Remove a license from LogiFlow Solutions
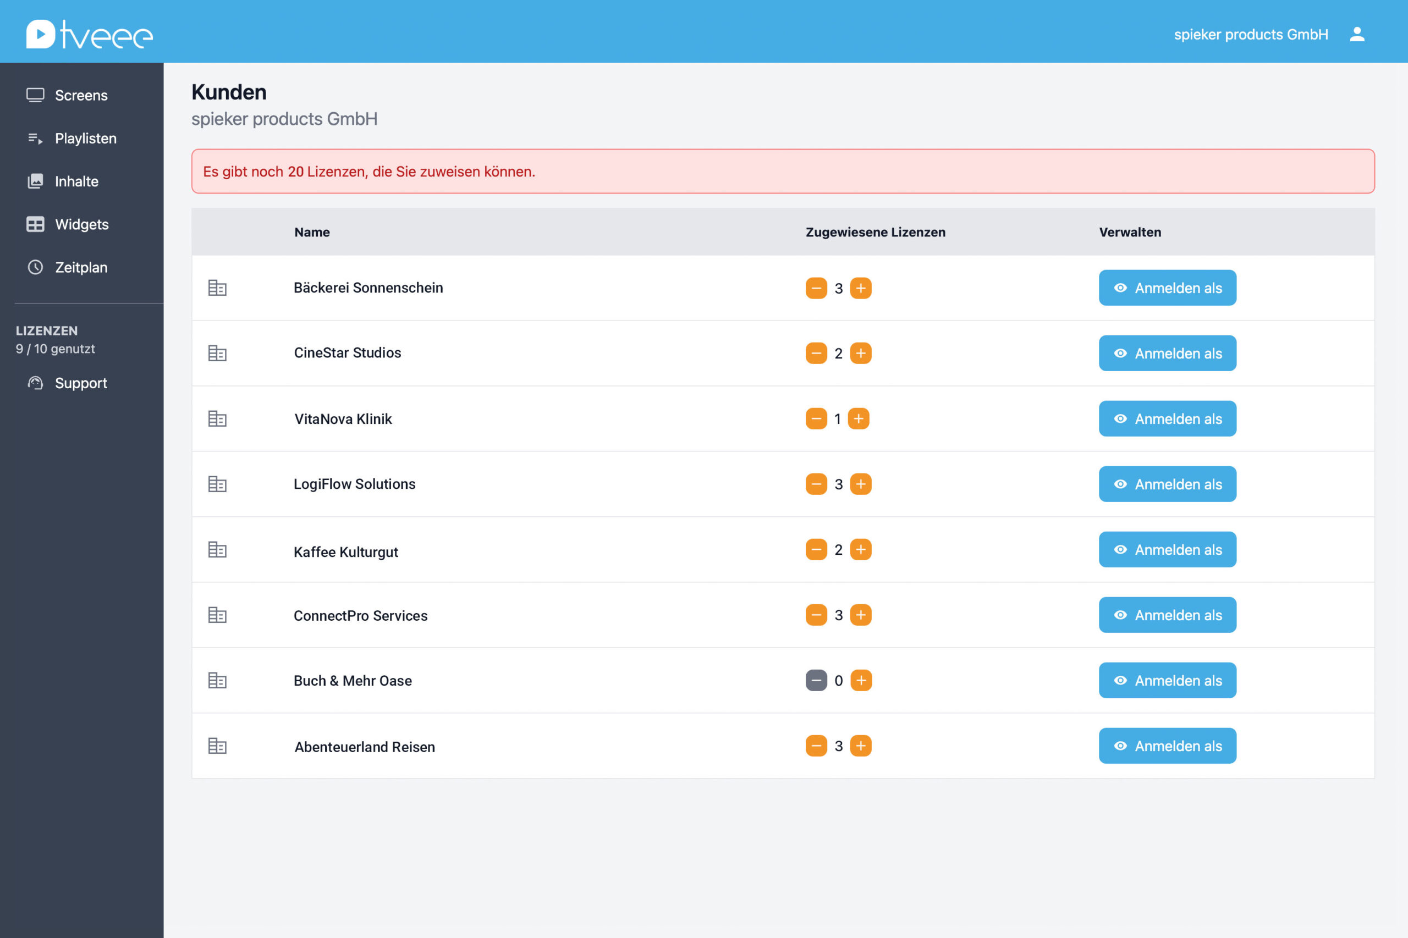The height and width of the screenshot is (938, 1408). coord(816,484)
